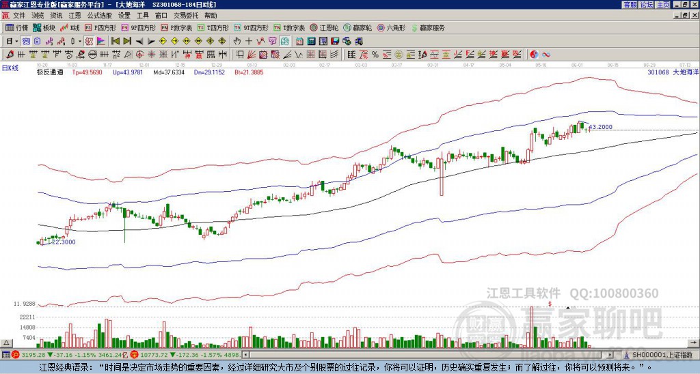Open the 9P四方形 tool

pyautogui.click(x=138, y=27)
